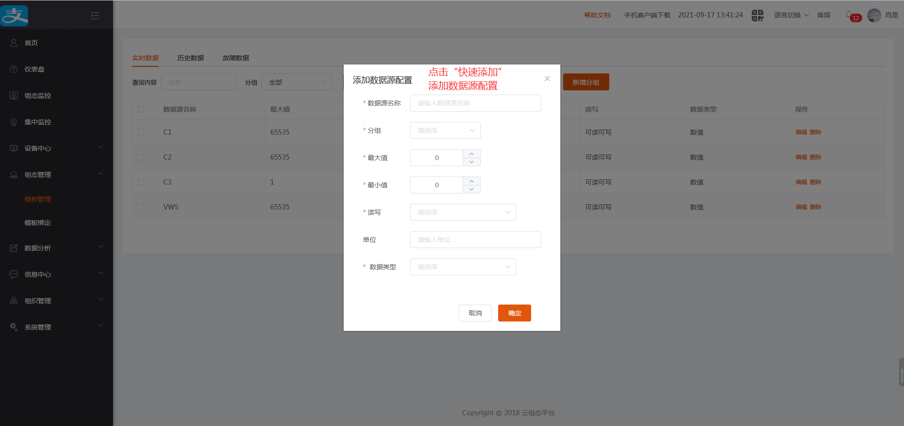Click the 取消 button in the dialog
Screen dimensions: 904x426
point(475,313)
